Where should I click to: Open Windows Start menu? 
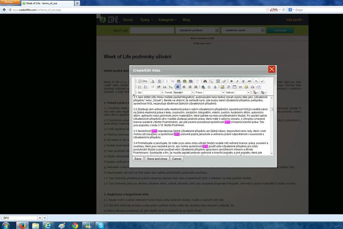pyautogui.click(x=6, y=225)
